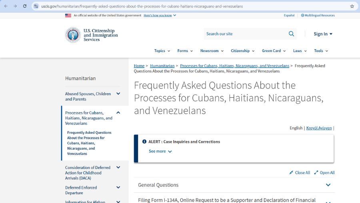This screenshot has width=360, height=203.
Task: Click the search magnifier icon
Action: [x=291, y=34]
